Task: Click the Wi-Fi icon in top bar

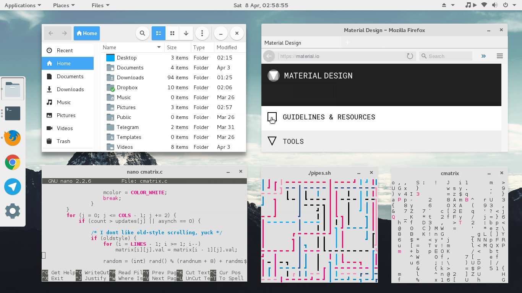Action: tap(484, 5)
